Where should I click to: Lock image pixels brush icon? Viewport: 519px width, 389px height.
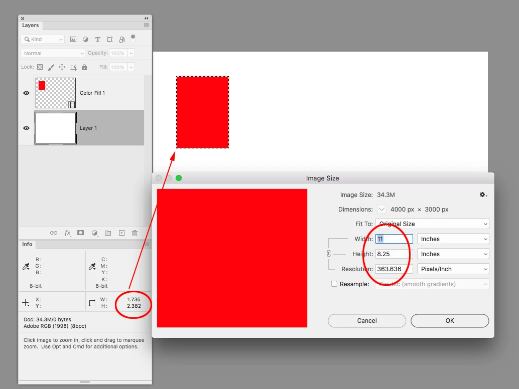click(51, 67)
